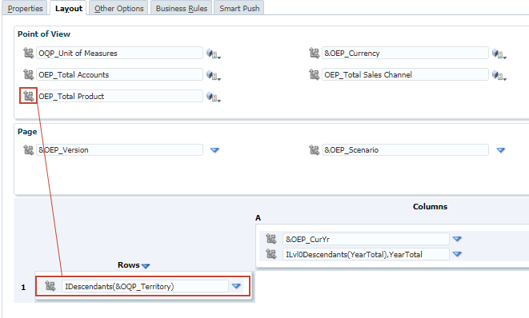Open dropdown arrow next to &OEP_CurYr
This screenshot has height=318, width=529.
(x=457, y=239)
